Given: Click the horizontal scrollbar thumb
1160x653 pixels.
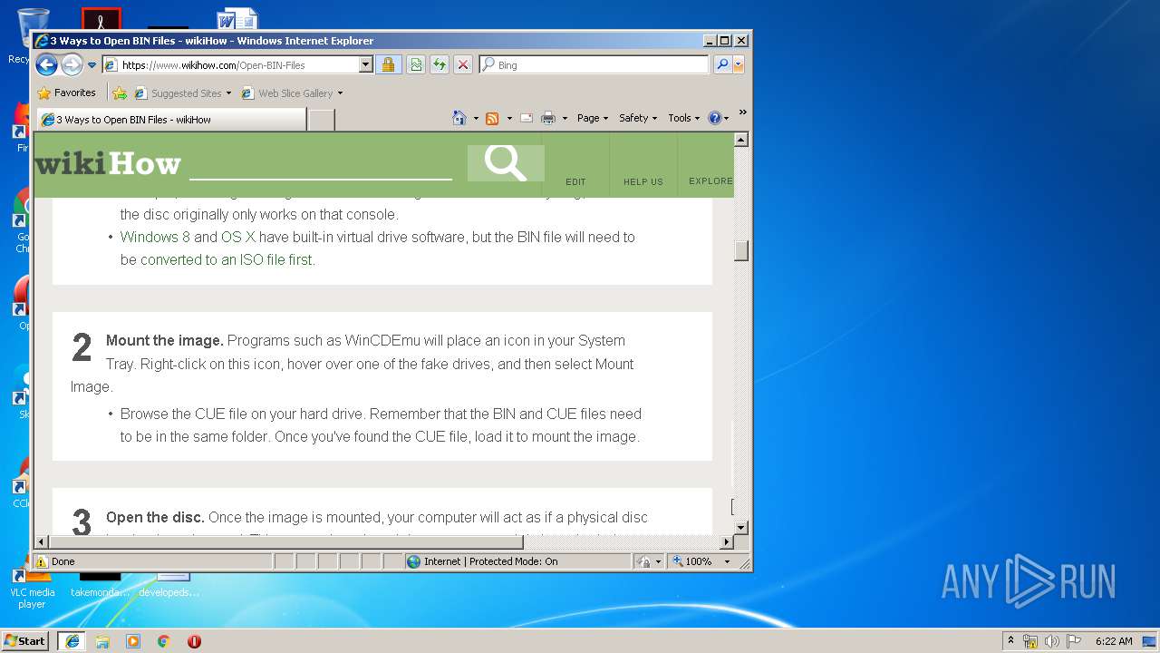Looking at the screenshot, I should point(285,542).
